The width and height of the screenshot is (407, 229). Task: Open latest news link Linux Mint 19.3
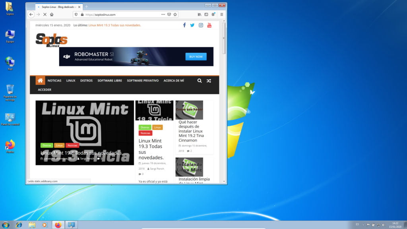(x=115, y=25)
